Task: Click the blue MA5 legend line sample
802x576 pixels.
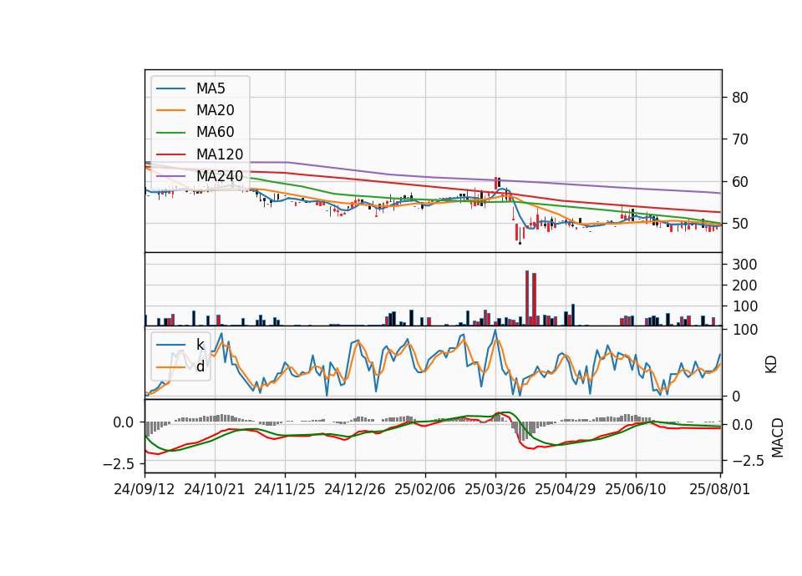Action: [x=170, y=88]
